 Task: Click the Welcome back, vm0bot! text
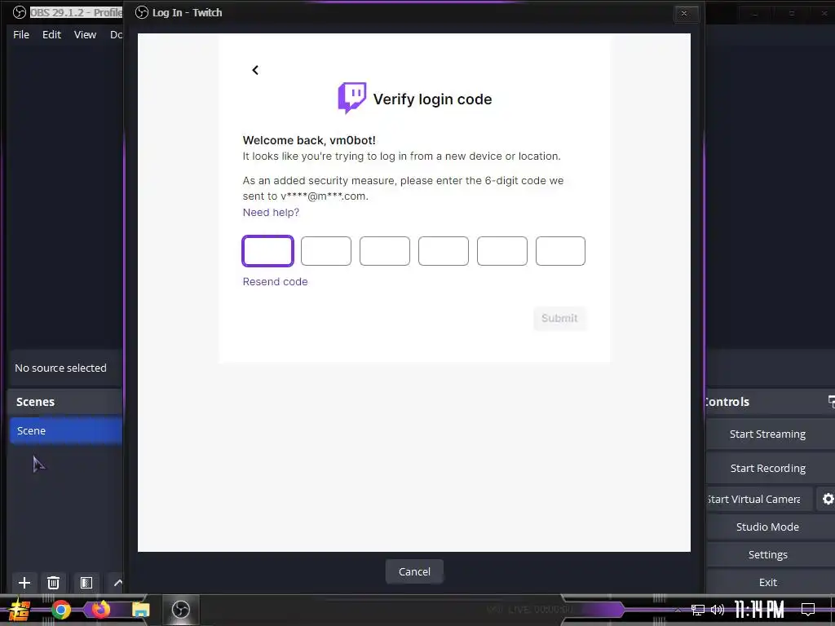309,140
